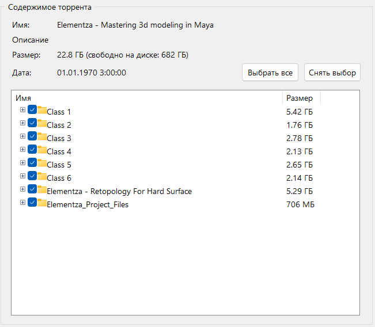Click the Retopology For Hard Surface folder icon

(x=42, y=190)
